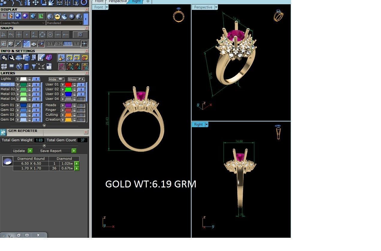This screenshot has height=251, width=381.
Task: Toggle lock on Metal 02 layer
Action: point(30,89)
